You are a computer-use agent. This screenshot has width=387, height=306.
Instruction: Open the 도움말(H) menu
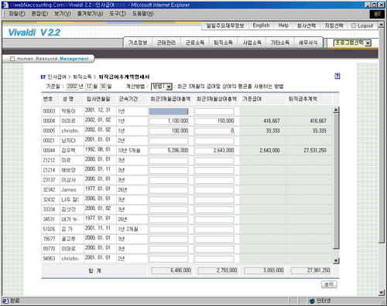[x=143, y=14]
